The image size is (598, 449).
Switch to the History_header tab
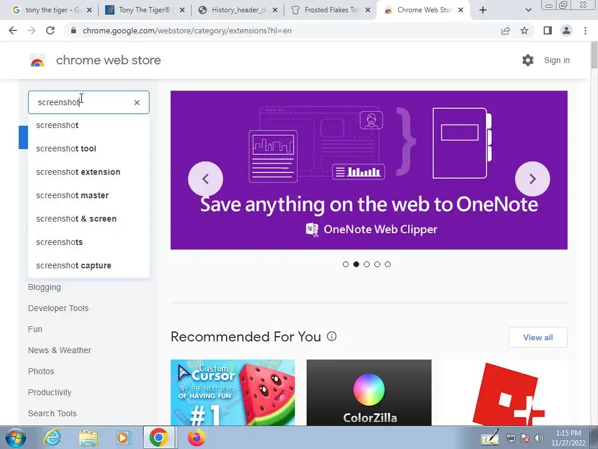(x=238, y=10)
